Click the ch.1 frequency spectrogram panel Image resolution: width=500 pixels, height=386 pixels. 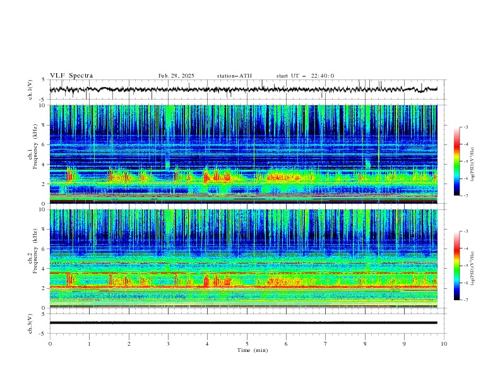[244, 154]
